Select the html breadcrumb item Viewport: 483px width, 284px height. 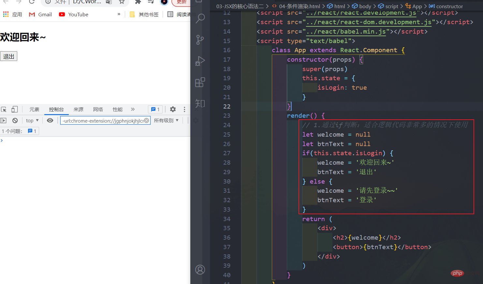pos(336,6)
